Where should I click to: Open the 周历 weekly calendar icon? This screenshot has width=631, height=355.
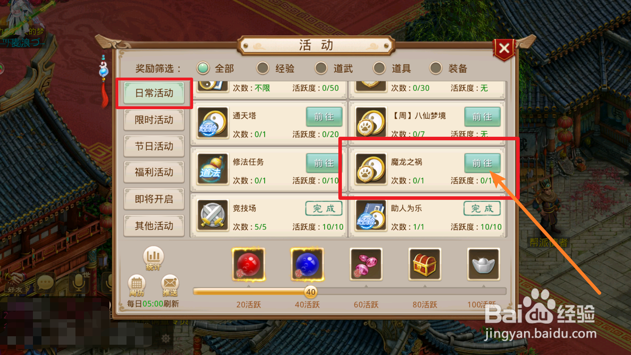(137, 286)
